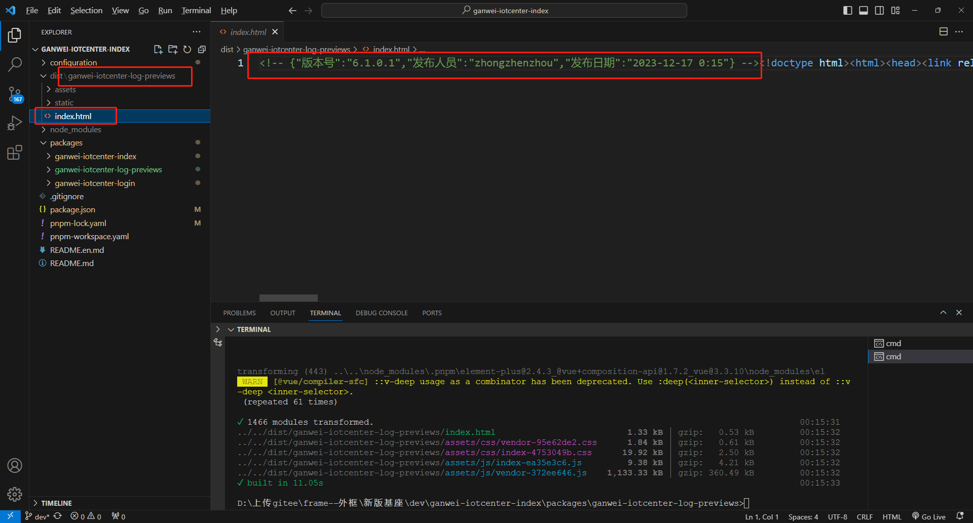Open the Explorer view in activity bar
This screenshot has height=523, width=973.
coord(15,35)
